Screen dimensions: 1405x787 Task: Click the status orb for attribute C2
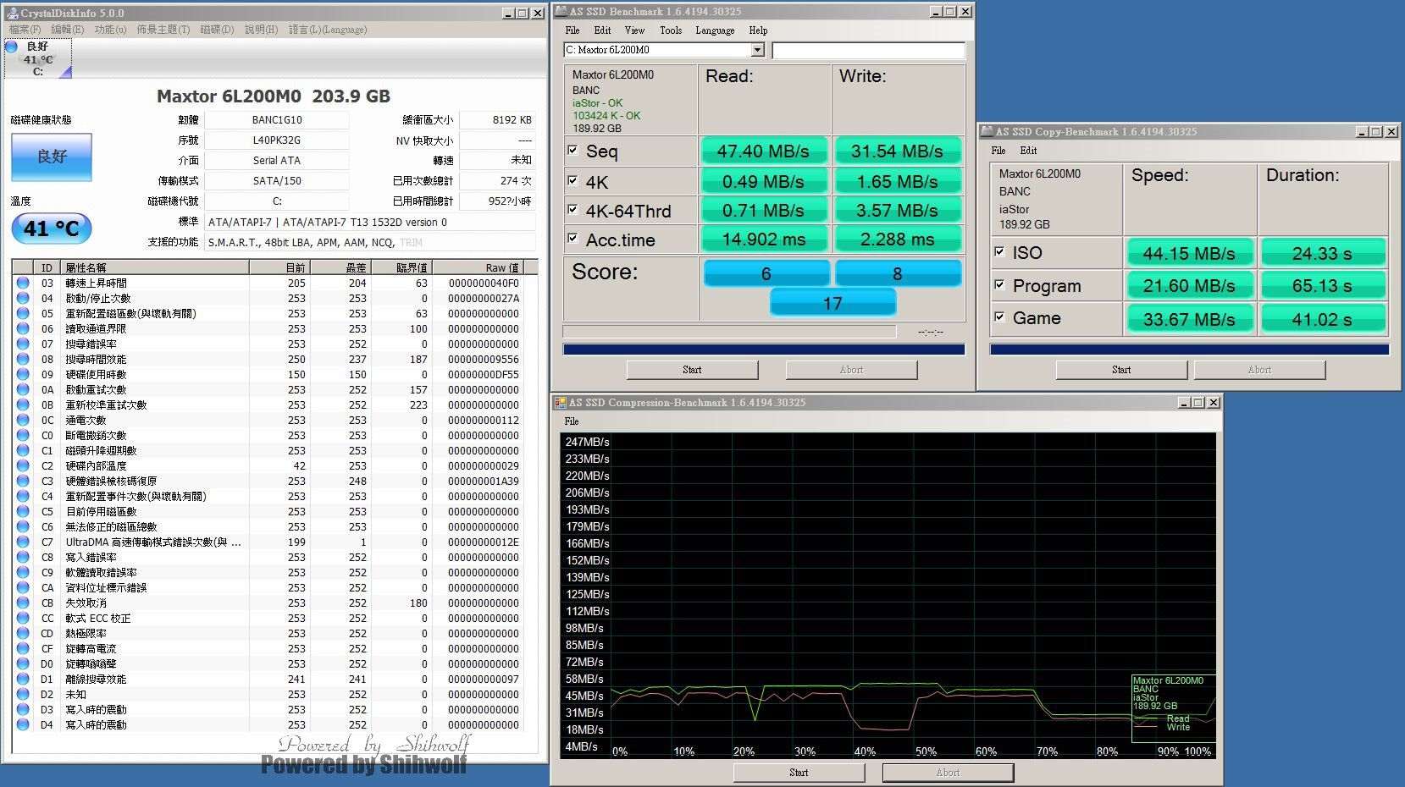point(23,465)
